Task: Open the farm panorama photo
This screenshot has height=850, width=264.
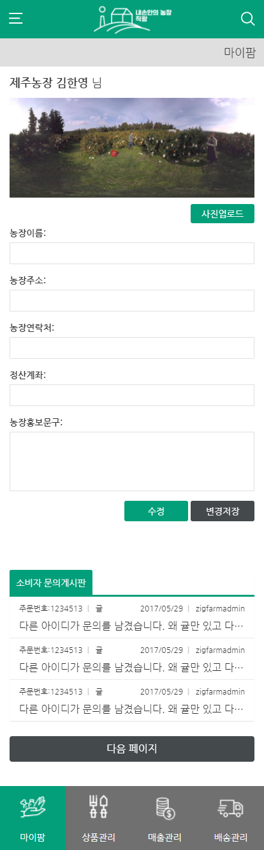Action: click(132, 148)
